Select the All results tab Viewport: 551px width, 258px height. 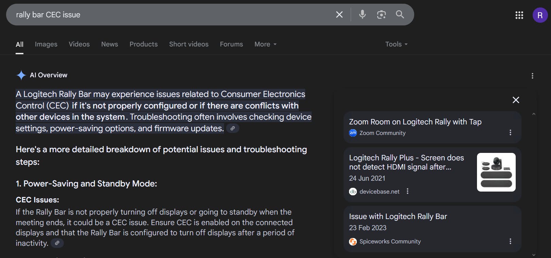coord(20,44)
